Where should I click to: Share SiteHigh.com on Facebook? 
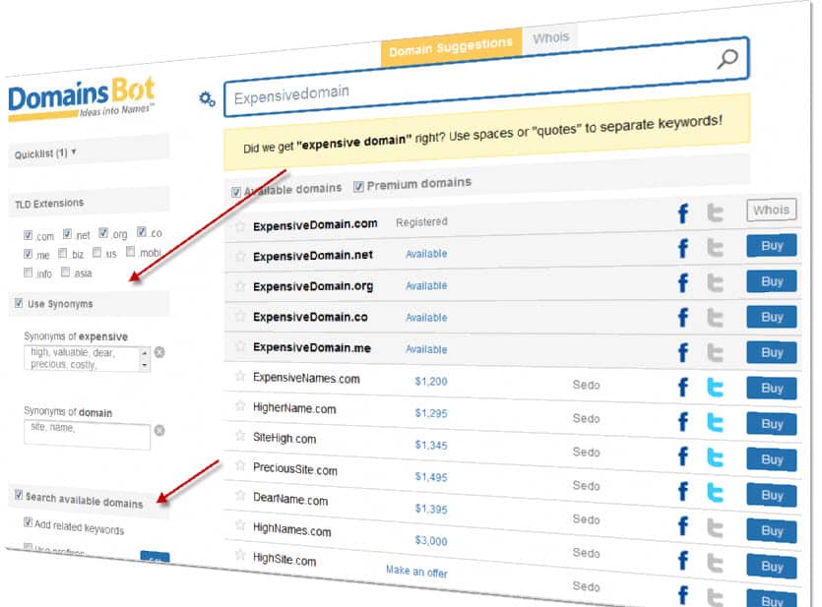click(x=682, y=456)
